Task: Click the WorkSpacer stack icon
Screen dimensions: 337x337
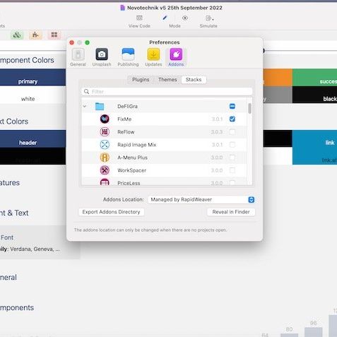Action: pyautogui.click(x=105, y=170)
